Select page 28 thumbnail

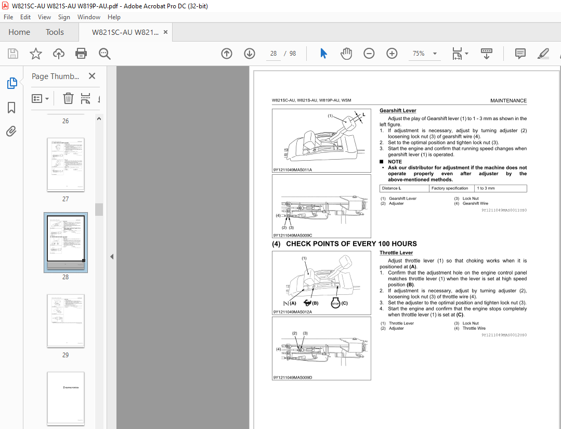[66, 242]
